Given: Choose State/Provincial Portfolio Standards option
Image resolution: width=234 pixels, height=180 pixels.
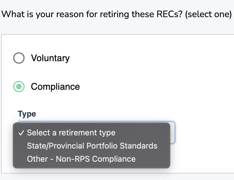Looking at the screenshot, I should (x=92, y=146).
